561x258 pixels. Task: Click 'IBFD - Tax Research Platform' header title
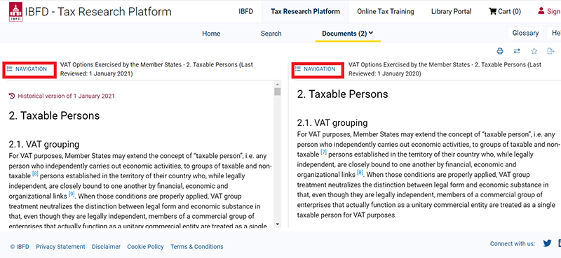(x=98, y=12)
